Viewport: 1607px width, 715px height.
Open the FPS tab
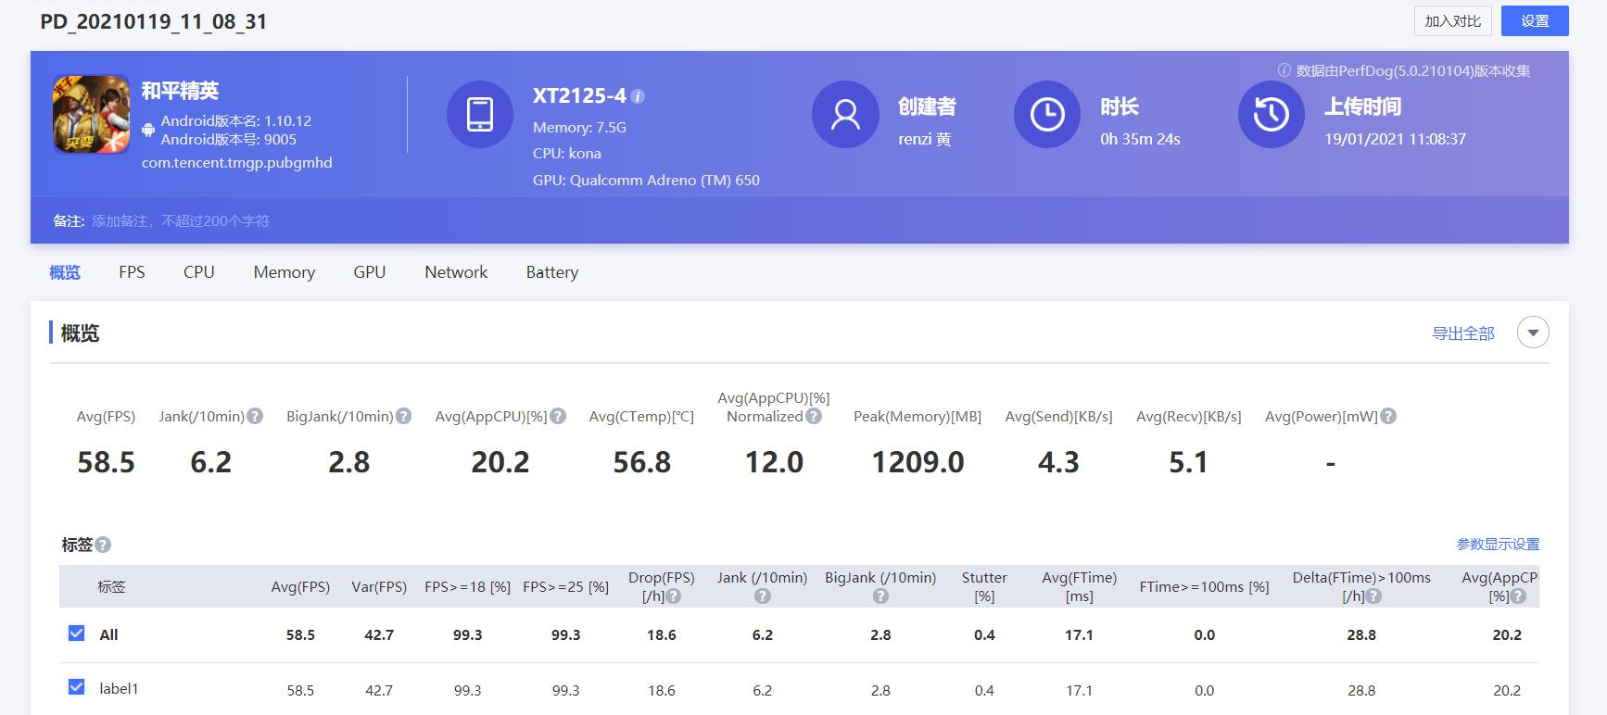click(132, 272)
